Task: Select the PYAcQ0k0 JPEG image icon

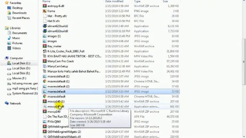Action: (45, 122)
